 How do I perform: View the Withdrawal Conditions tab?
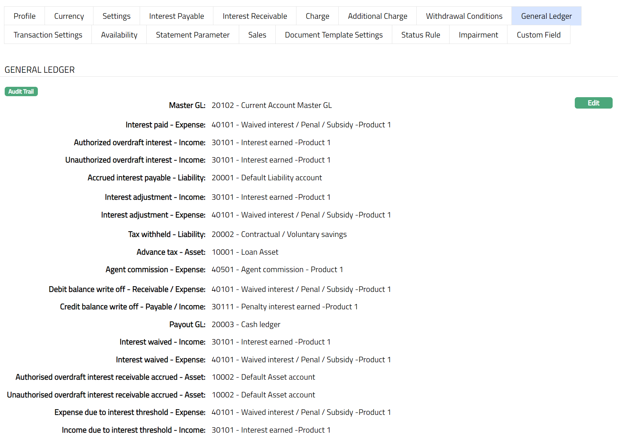pos(464,16)
